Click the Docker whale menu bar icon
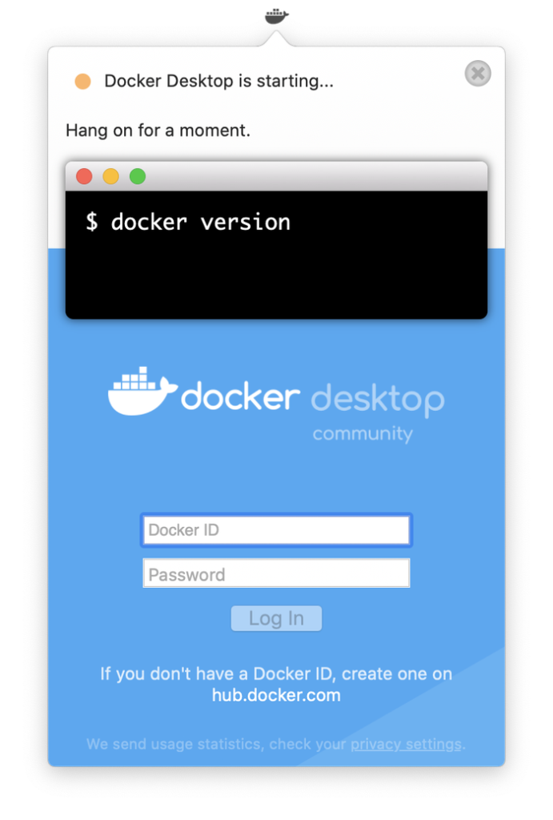553x820 pixels. click(x=277, y=16)
